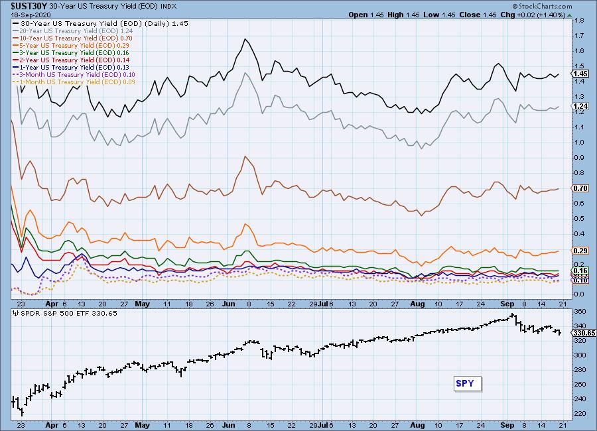Image resolution: width=597 pixels, height=431 pixels.
Task: Select the 30-Year US Treasury Yield legend entry
Action: [101, 23]
